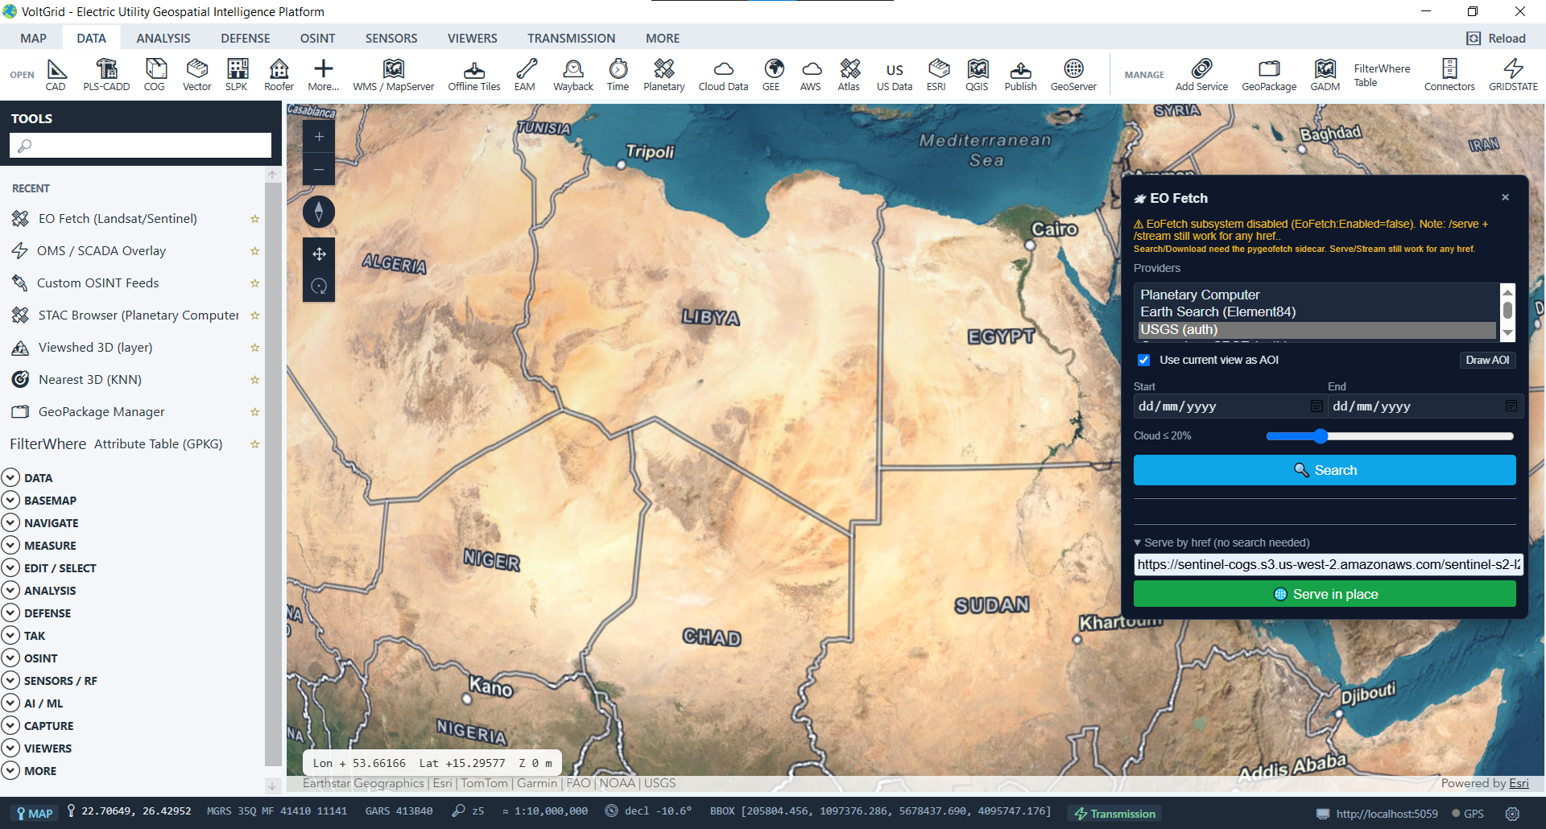1546x829 pixels.
Task: Click the Publish tool
Action: 1021,75
